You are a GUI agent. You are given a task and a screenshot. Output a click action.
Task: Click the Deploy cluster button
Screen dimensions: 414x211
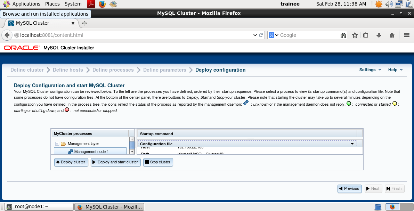point(71,162)
